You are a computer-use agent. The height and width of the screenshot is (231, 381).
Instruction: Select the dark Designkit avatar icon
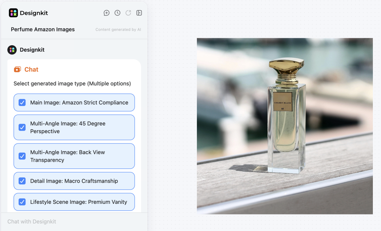click(x=12, y=50)
